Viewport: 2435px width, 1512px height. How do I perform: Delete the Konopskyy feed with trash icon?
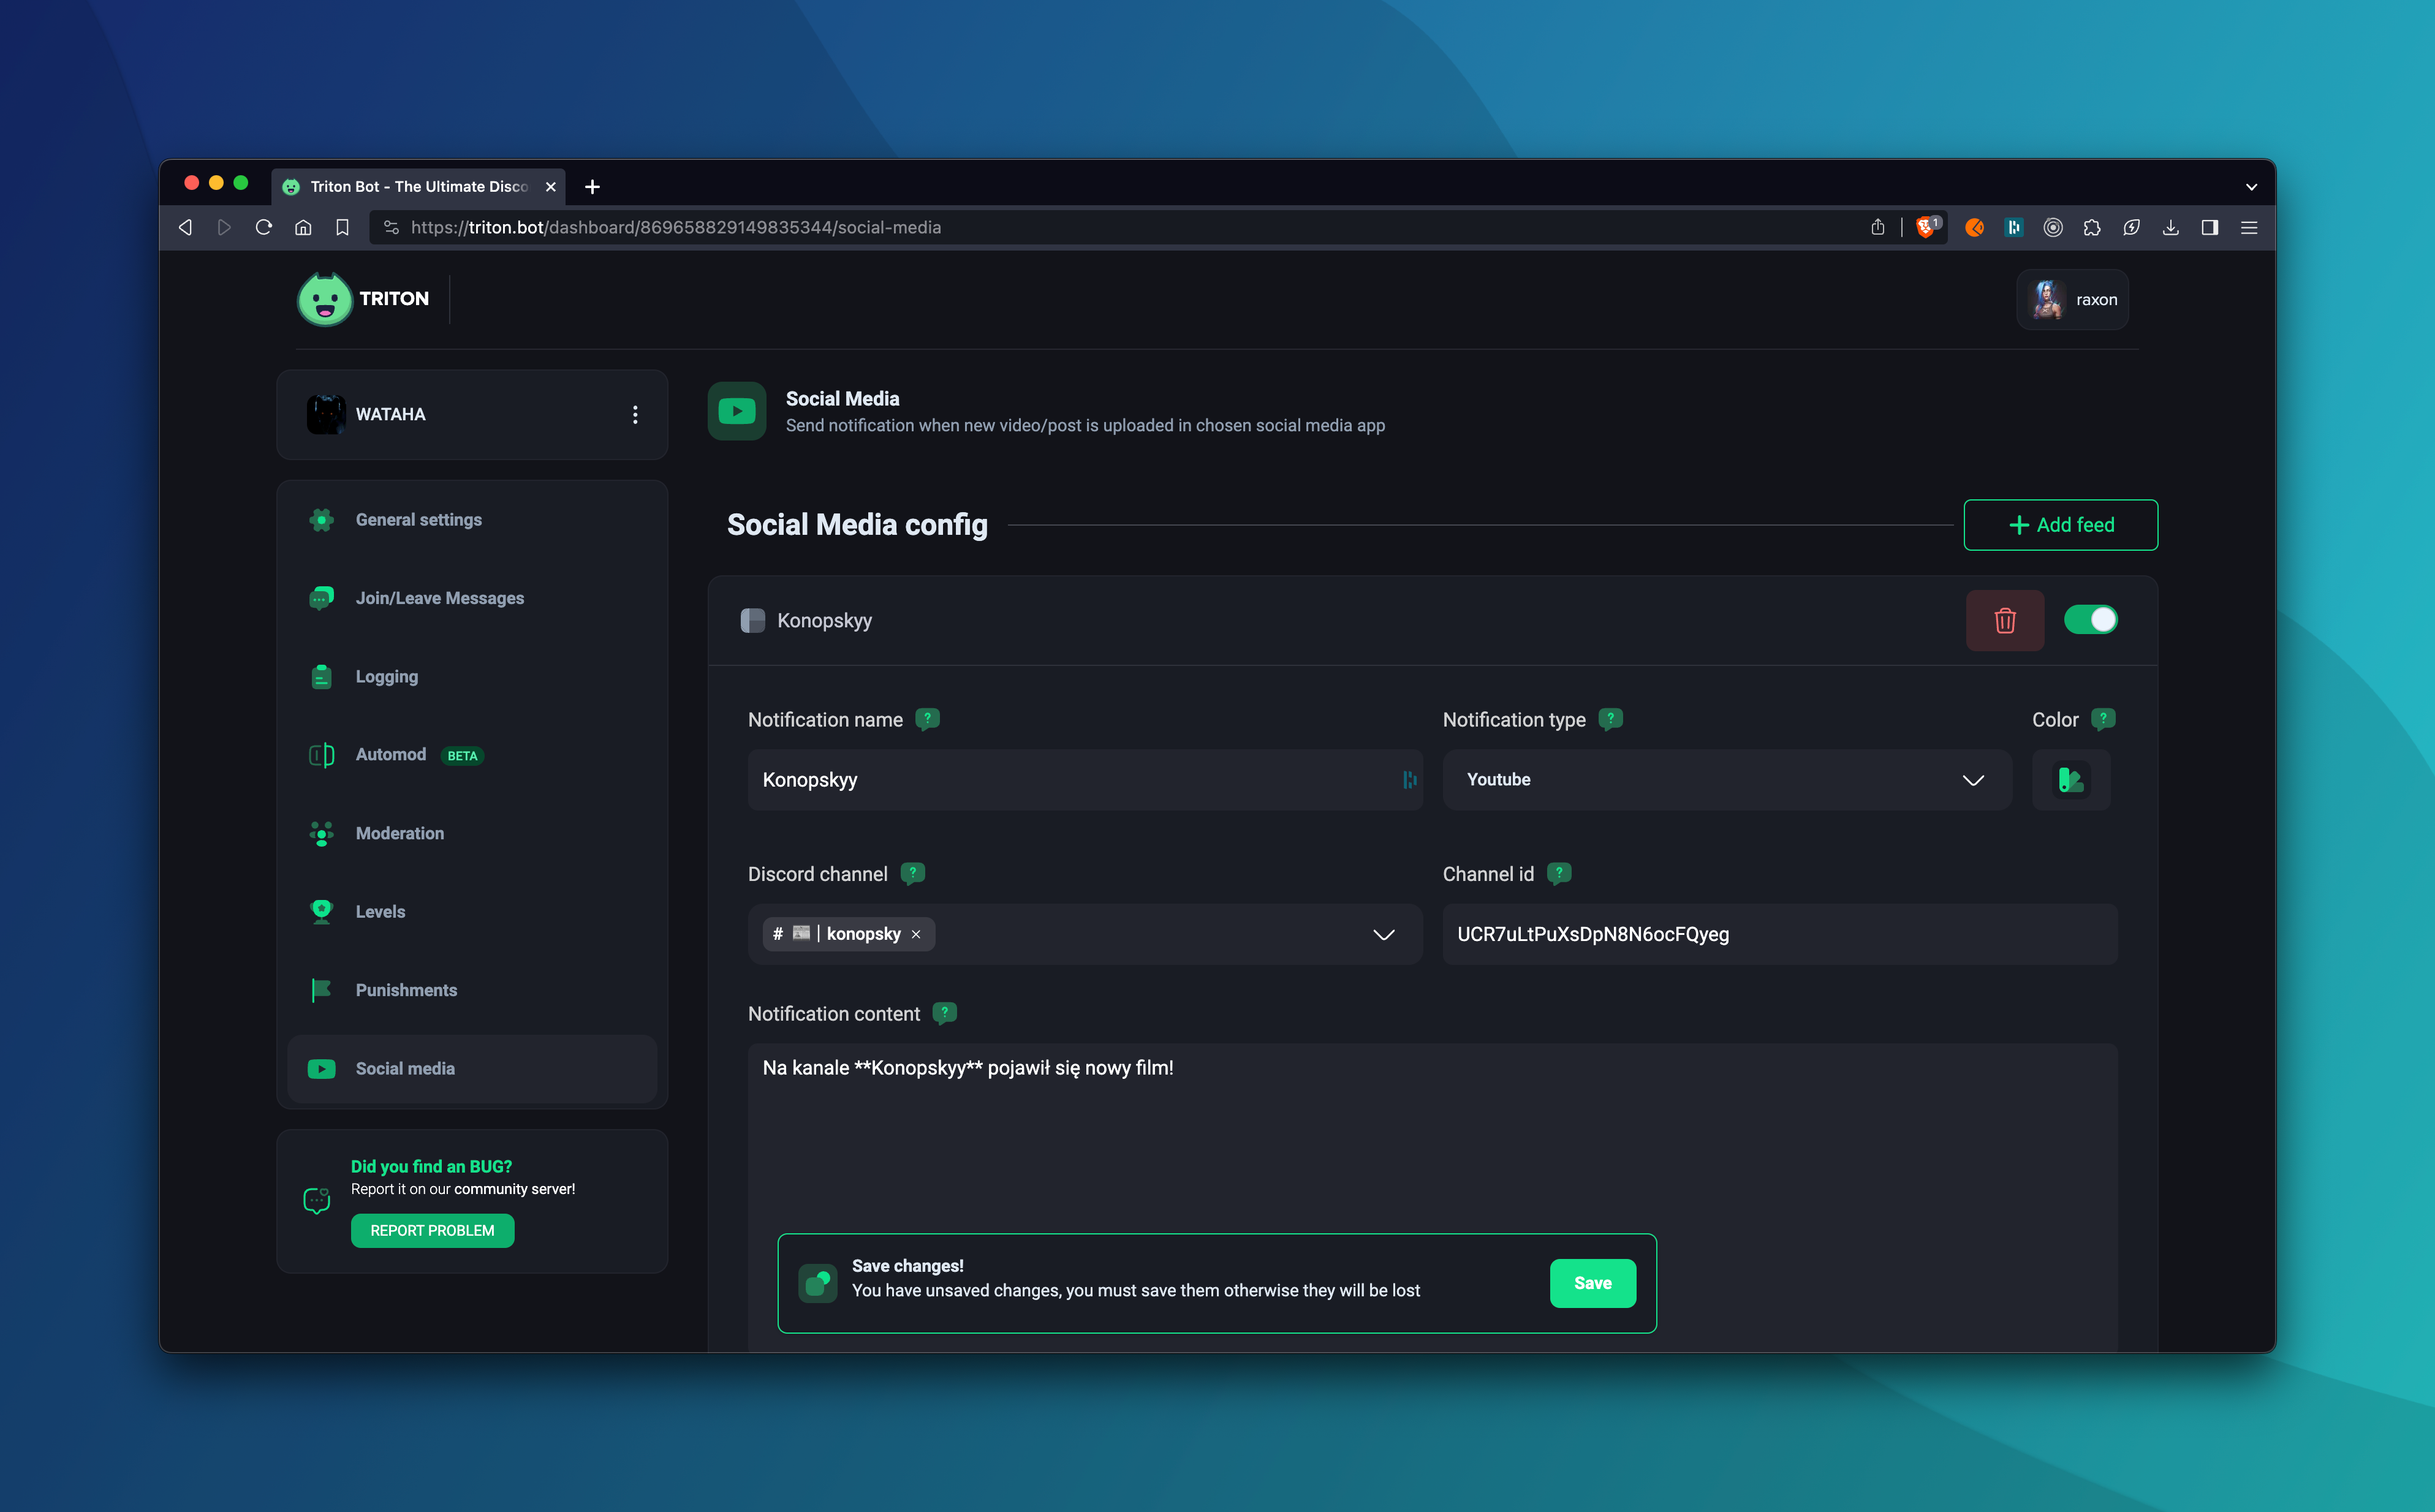(2004, 620)
